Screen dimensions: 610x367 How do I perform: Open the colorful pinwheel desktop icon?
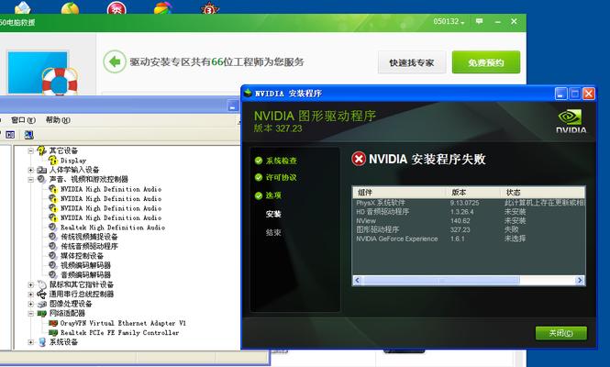[x=162, y=7]
